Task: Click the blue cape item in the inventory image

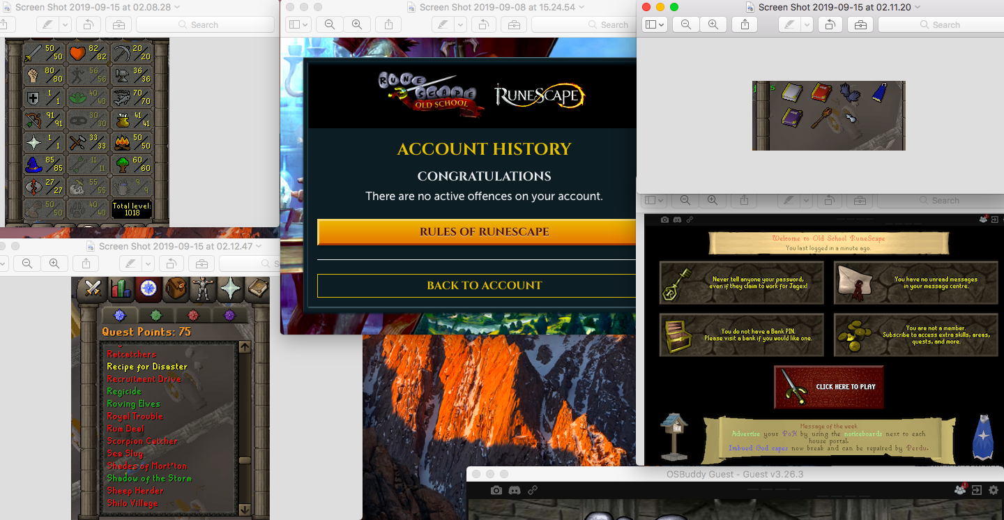Action: pyautogui.click(x=881, y=92)
